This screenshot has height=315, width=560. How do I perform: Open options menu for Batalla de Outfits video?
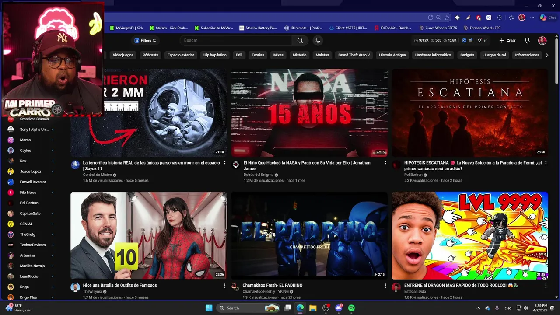(x=225, y=286)
